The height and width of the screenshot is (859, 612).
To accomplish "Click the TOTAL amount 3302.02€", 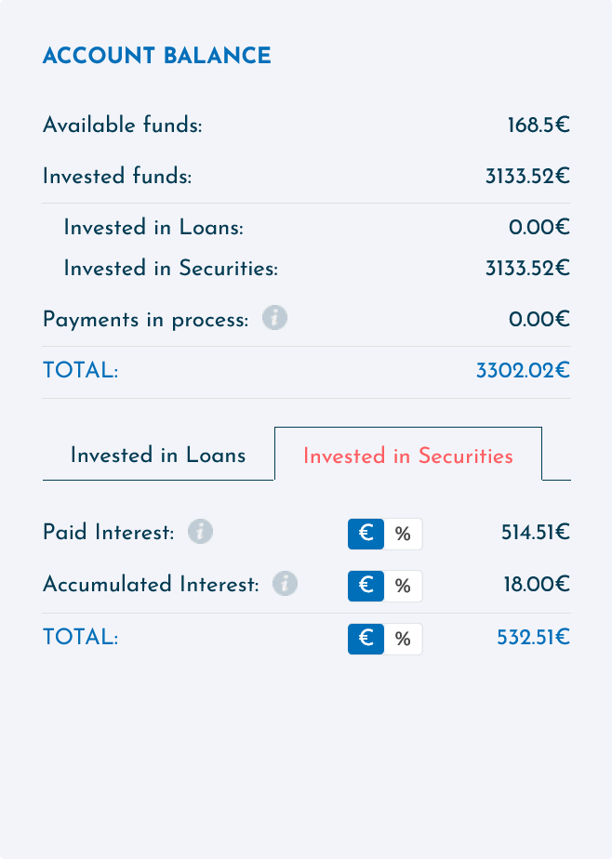I will (526, 370).
